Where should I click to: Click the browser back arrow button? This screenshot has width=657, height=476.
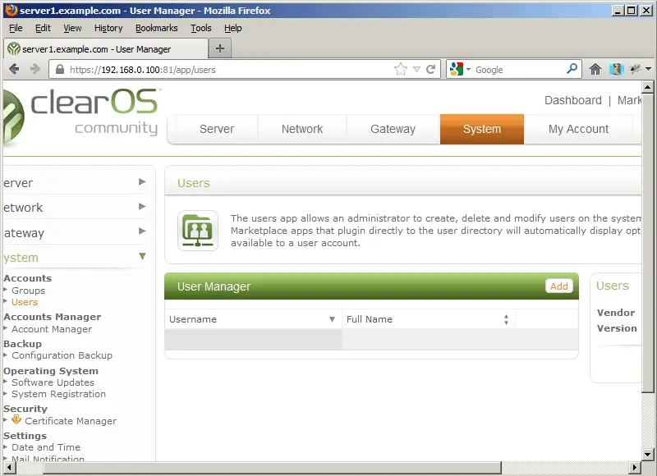point(15,70)
